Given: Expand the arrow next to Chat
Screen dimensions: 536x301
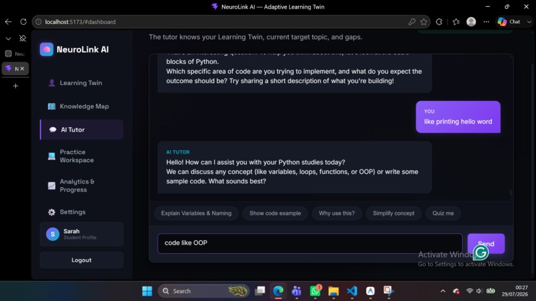Looking at the screenshot, I should point(529,22).
